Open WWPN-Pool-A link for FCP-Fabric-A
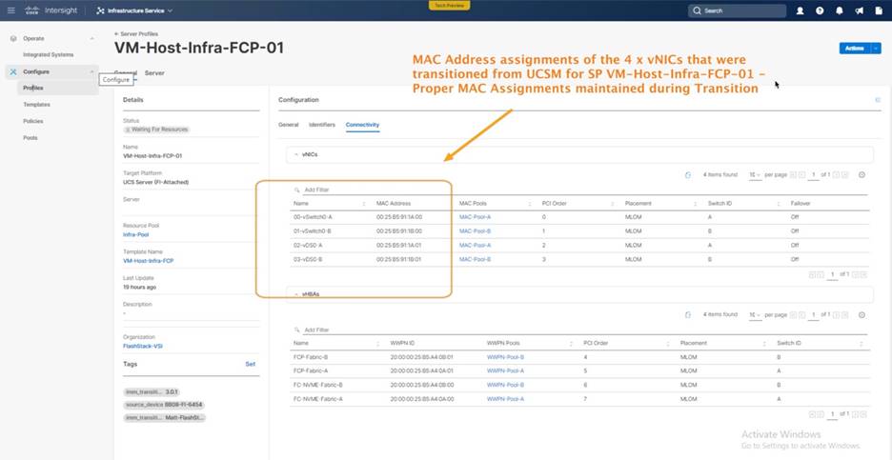 [505, 371]
